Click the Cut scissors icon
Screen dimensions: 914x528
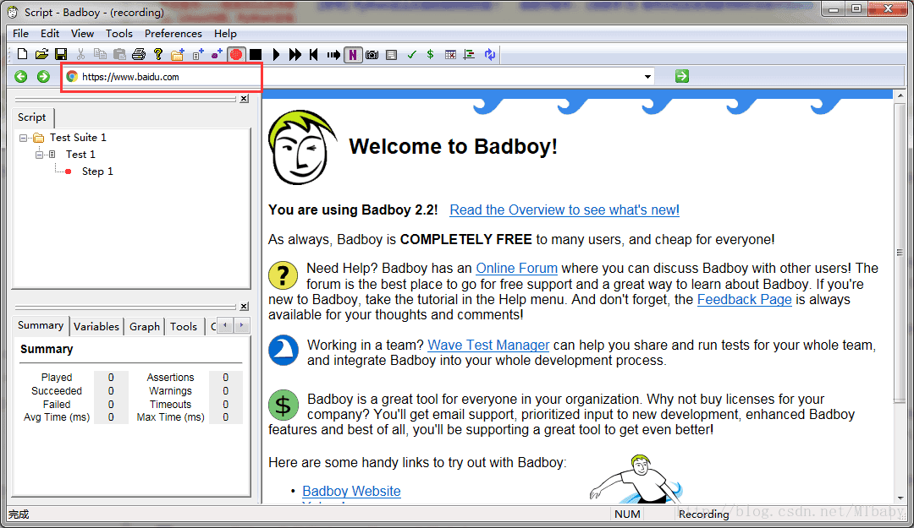[x=80, y=54]
